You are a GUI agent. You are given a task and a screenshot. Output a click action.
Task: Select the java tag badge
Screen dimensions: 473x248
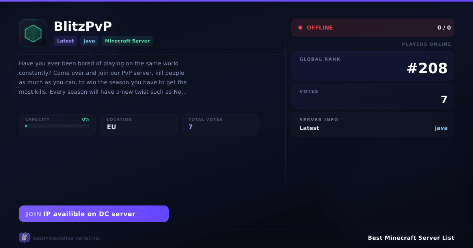point(89,41)
